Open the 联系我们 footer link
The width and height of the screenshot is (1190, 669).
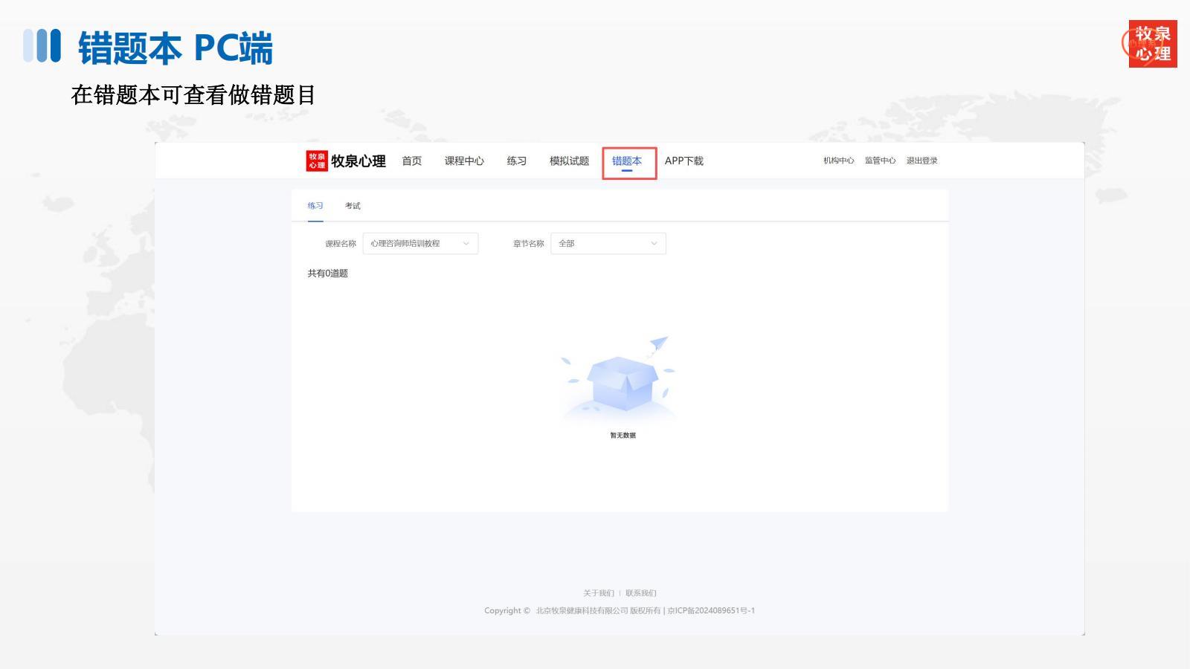coord(640,593)
